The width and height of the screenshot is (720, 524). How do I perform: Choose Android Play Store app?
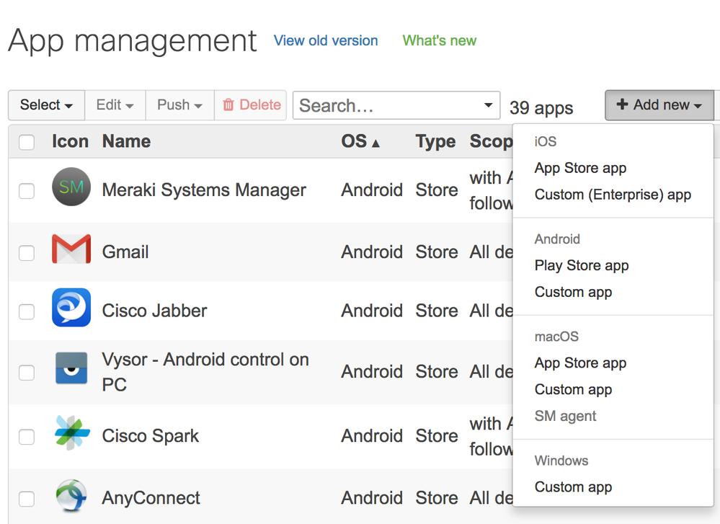[582, 265]
